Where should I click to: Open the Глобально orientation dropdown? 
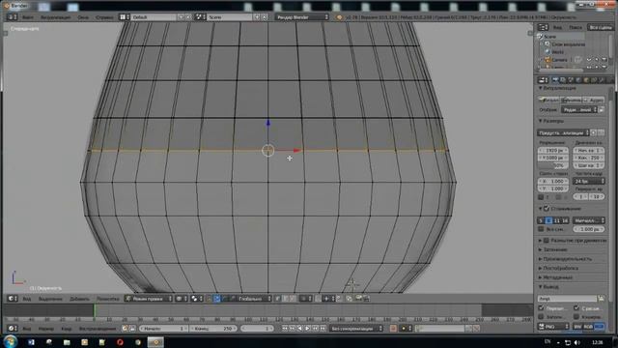[x=254, y=299]
